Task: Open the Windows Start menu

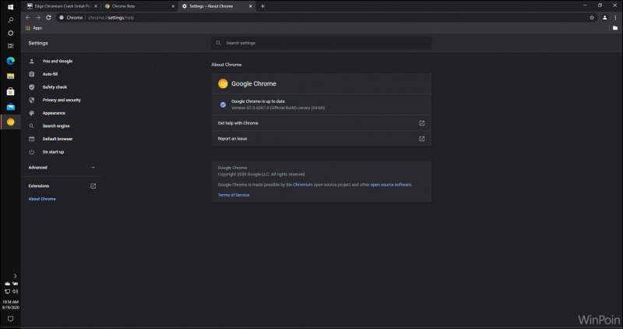Action: click(x=10, y=7)
